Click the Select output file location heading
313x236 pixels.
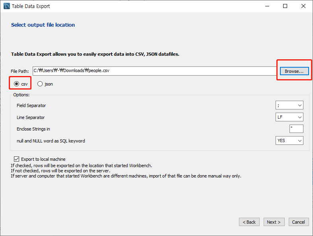[x=43, y=25]
